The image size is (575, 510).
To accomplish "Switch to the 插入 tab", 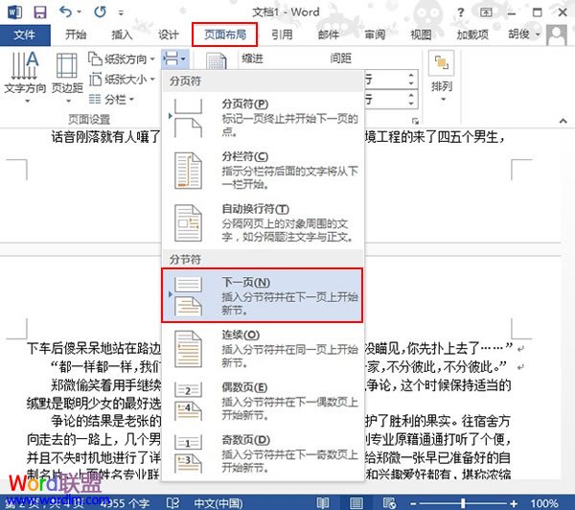I will (122, 35).
